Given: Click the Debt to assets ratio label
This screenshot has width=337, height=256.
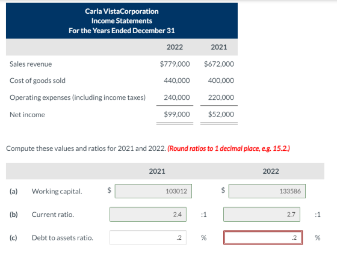Looking at the screenshot, I should click(63, 238).
